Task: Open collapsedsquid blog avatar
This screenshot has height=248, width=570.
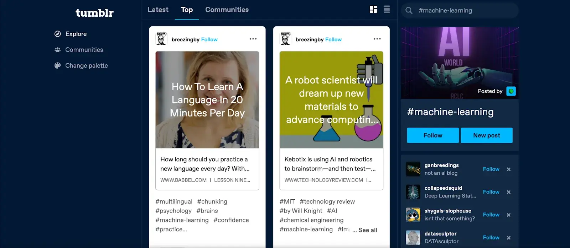Action: point(413,192)
